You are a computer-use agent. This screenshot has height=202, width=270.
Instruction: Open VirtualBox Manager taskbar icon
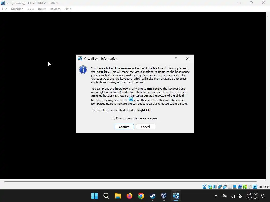click(164, 196)
